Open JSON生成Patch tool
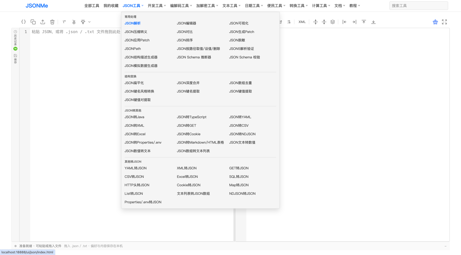The image size is (461, 255). point(242,32)
